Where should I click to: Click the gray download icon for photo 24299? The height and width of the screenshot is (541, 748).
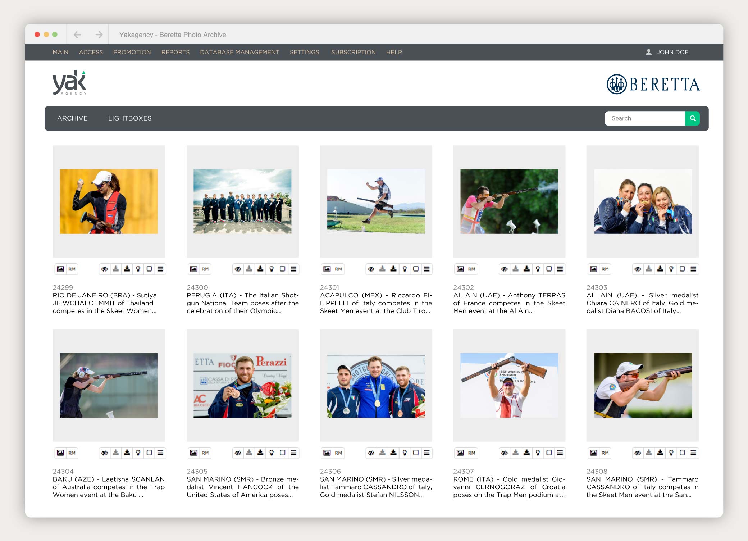coord(116,269)
